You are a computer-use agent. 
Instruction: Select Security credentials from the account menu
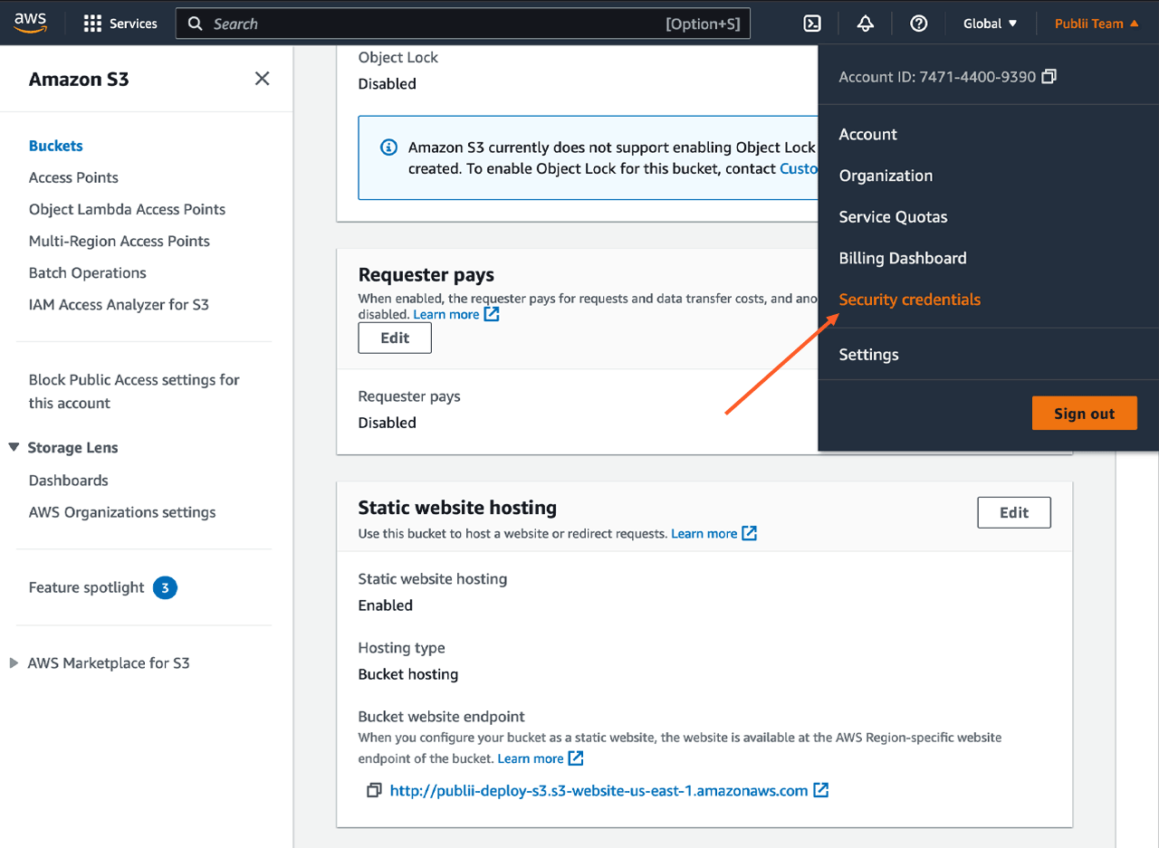[x=909, y=300]
